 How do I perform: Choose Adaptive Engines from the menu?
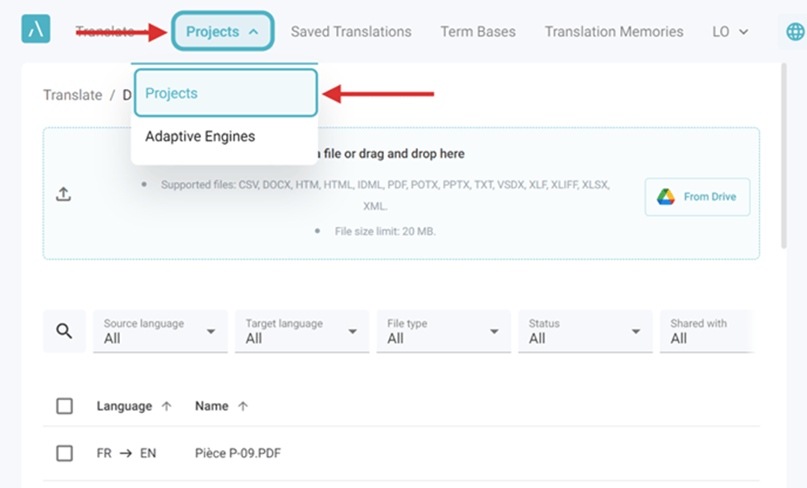tap(200, 136)
